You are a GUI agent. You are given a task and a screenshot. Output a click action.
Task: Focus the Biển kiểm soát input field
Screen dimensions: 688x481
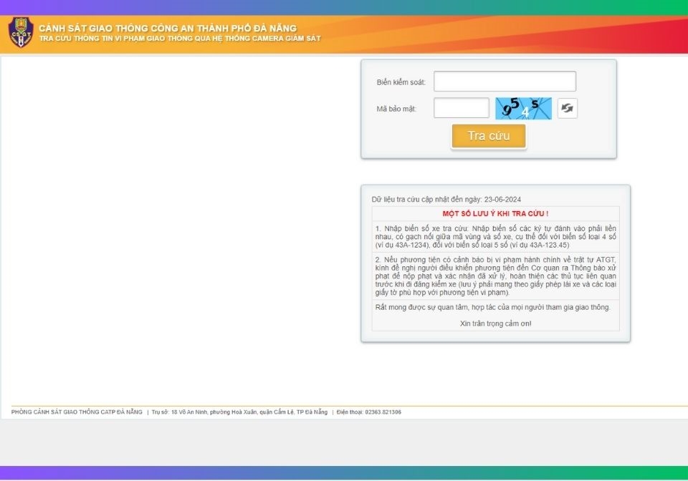(505, 82)
